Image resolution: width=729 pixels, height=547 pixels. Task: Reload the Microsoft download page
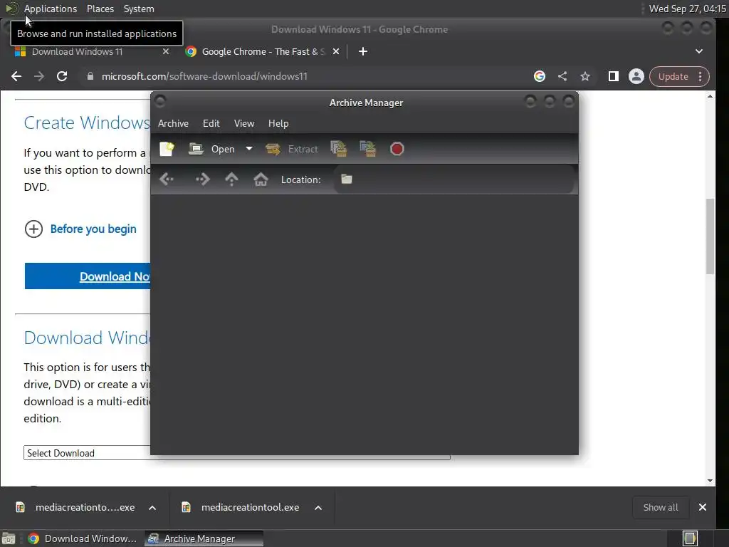point(62,76)
